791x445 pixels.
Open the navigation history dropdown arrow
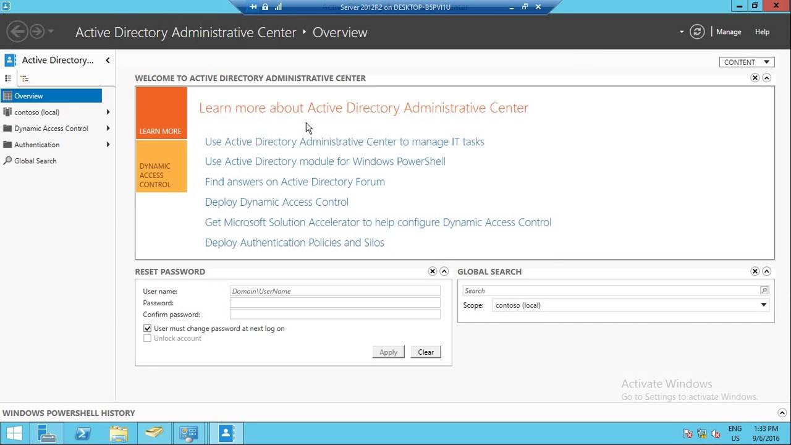tap(51, 32)
